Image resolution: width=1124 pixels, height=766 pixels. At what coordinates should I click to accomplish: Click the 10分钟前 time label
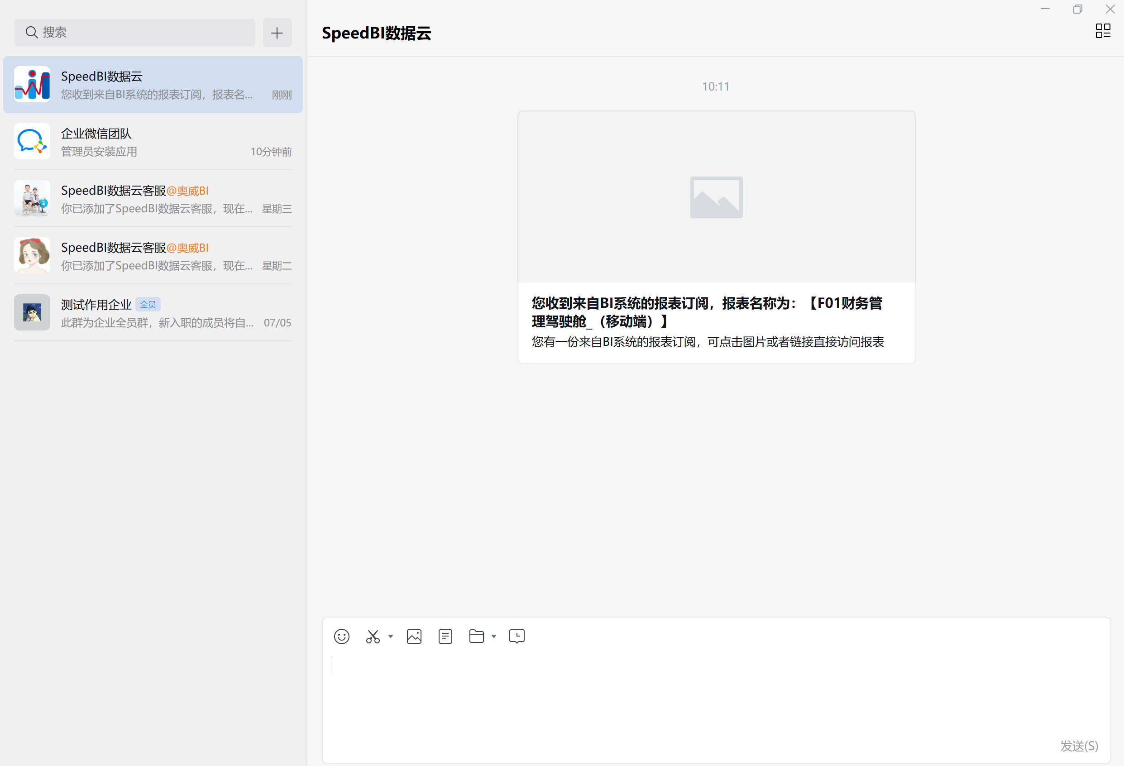pyautogui.click(x=271, y=152)
